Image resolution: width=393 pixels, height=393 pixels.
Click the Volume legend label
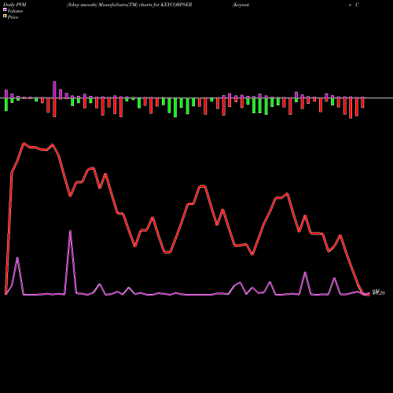pos(15,11)
